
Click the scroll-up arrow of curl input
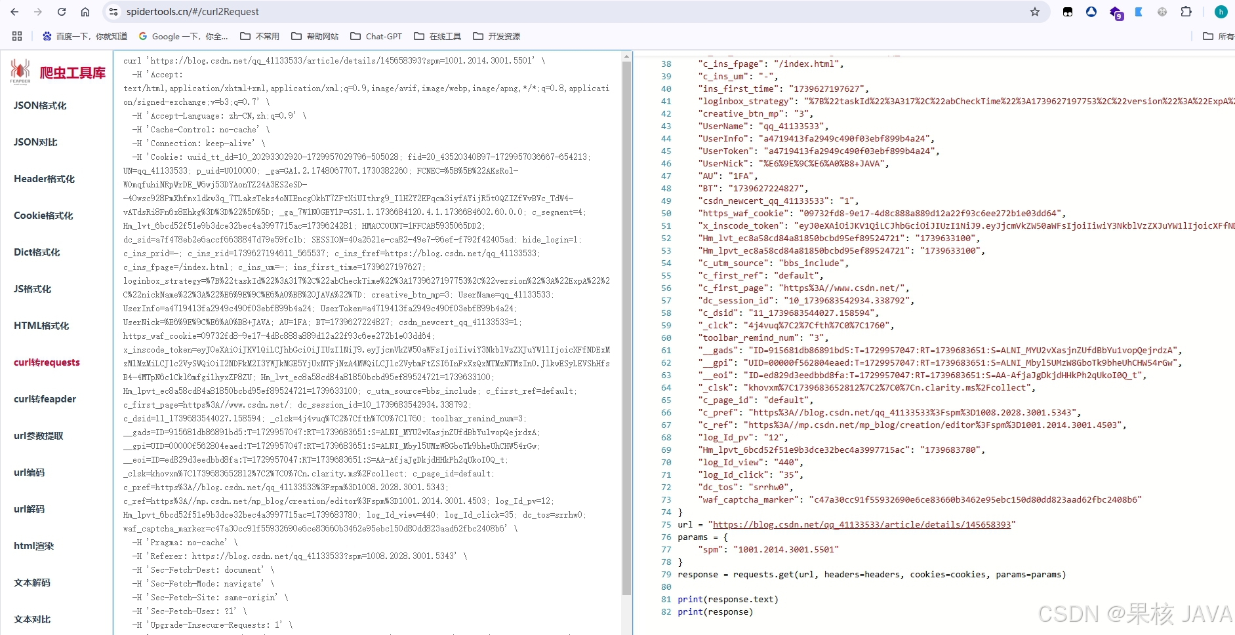tap(626, 57)
